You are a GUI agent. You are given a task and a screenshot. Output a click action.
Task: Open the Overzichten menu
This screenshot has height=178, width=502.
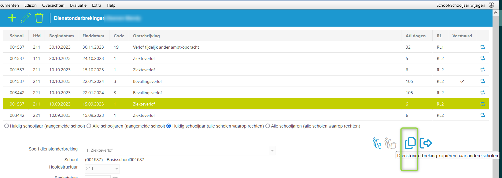(53, 5)
